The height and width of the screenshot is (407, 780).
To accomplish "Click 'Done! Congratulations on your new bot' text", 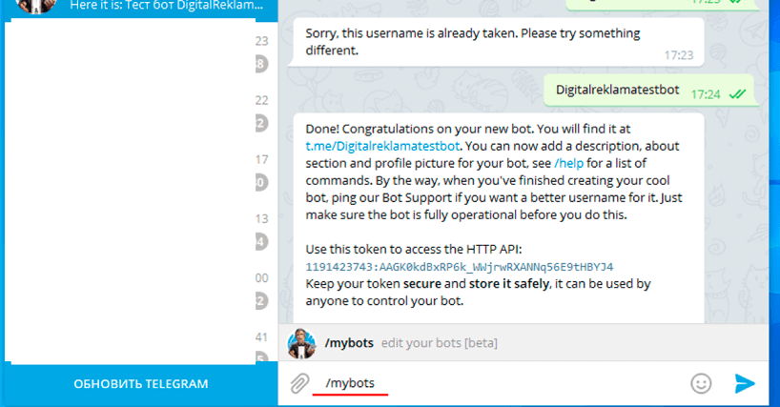I will [421, 129].
